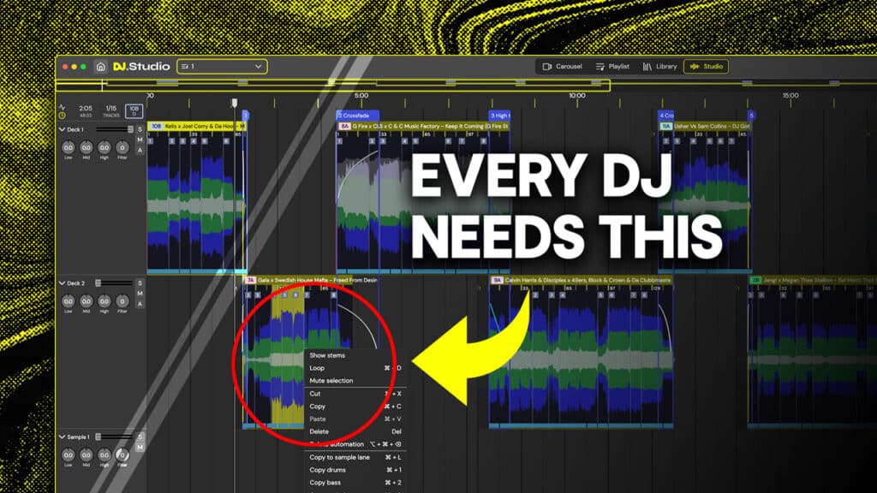This screenshot has width=877, height=493.
Task: Collapse the Sample 1 lane
Action: click(x=62, y=437)
